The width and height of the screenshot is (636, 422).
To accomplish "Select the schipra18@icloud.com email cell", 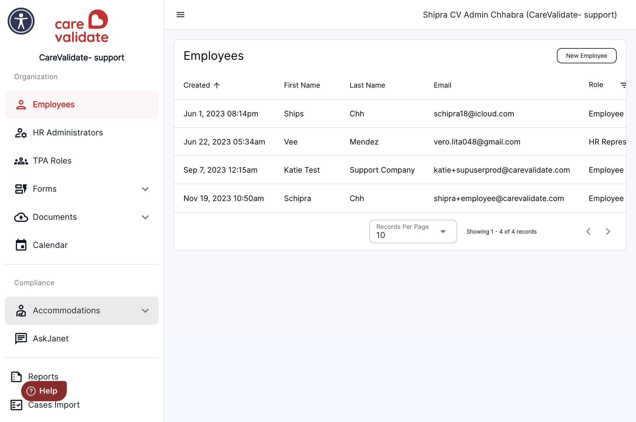I will pyautogui.click(x=474, y=114).
